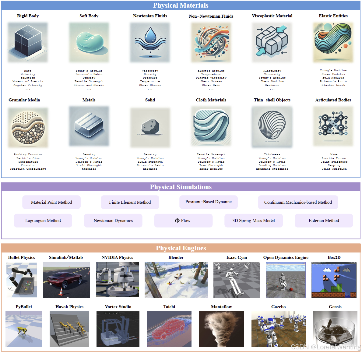Click the Open Dynamics Engine label
This screenshot has width=362, height=353.
[286, 257]
